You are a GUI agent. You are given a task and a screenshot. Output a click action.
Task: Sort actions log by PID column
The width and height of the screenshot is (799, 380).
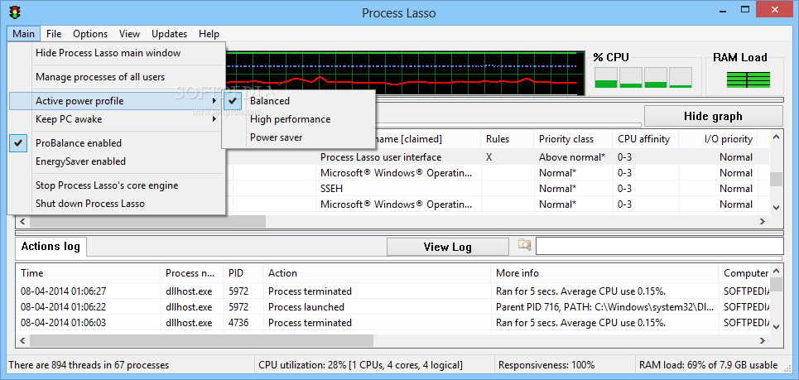coord(243,273)
